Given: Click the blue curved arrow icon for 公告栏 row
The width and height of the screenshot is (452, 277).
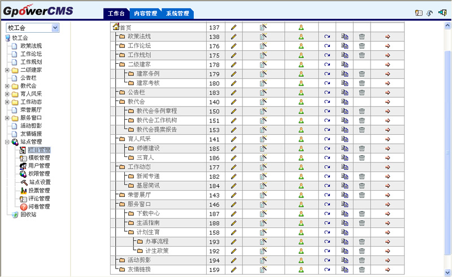Looking at the screenshot, I should [327, 92].
